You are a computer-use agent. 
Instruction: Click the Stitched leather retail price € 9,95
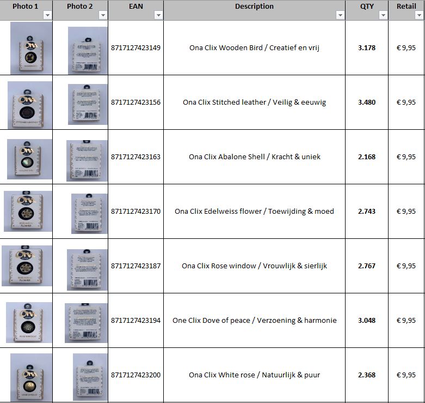click(406, 103)
